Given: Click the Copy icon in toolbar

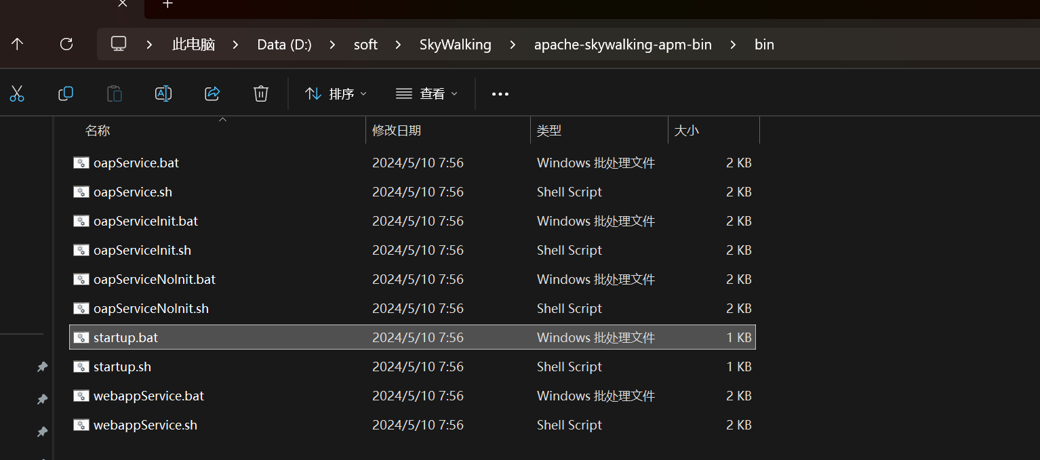Looking at the screenshot, I should pyautogui.click(x=66, y=93).
